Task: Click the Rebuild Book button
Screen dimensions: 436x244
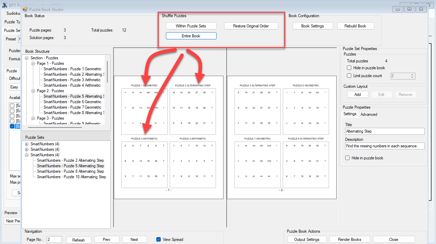Action: [355, 26]
